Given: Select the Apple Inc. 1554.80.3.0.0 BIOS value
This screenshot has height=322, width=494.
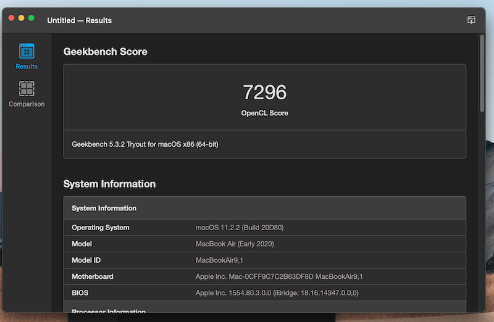Looking at the screenshot, I should (x=277, y=293).
